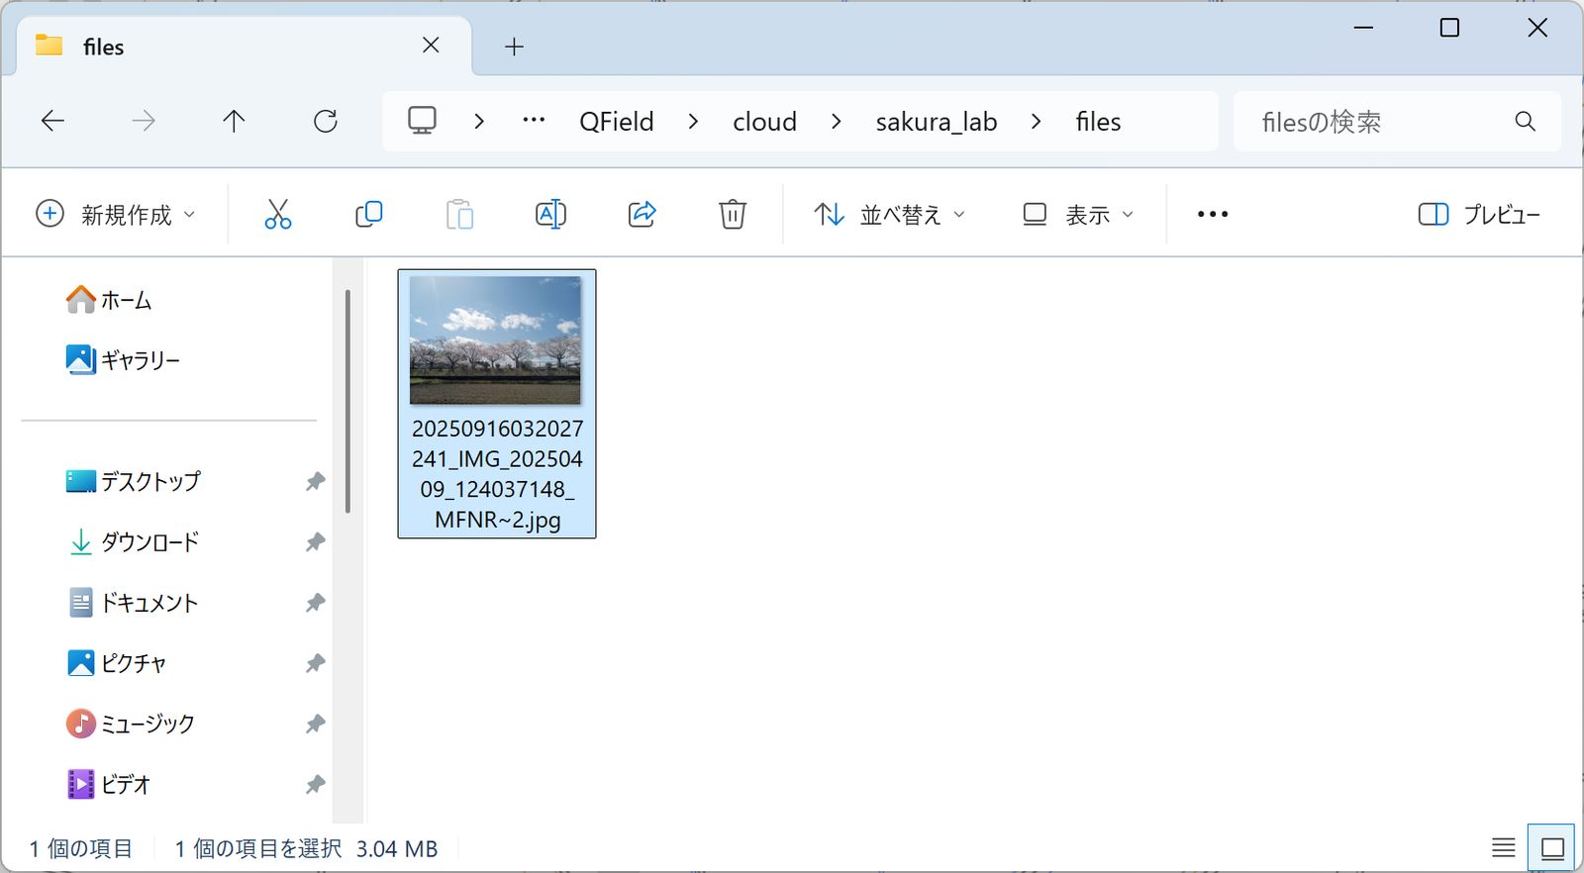
Task: Click the This PC monitor icon in address bar
Action: coord(423,121)
